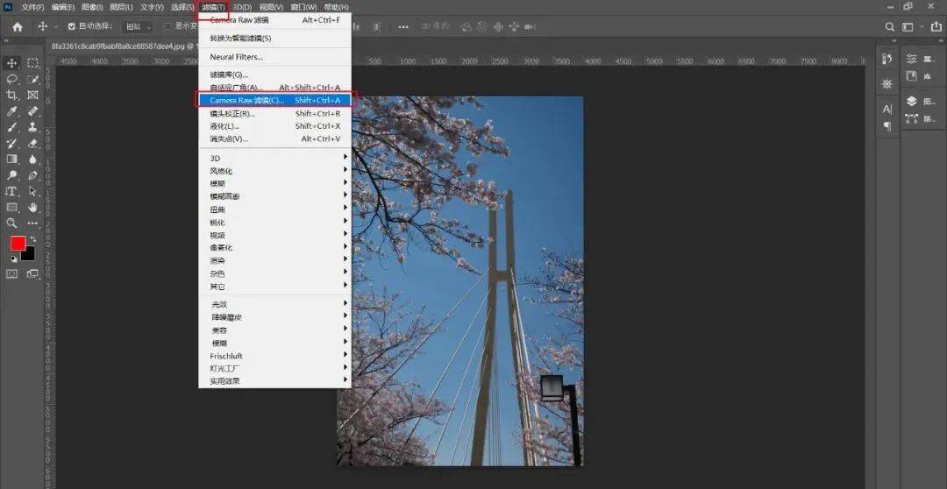The image size is (947, 489).
Task: Expand the 模糊画廊 submenu
Action: pos(274,196)
